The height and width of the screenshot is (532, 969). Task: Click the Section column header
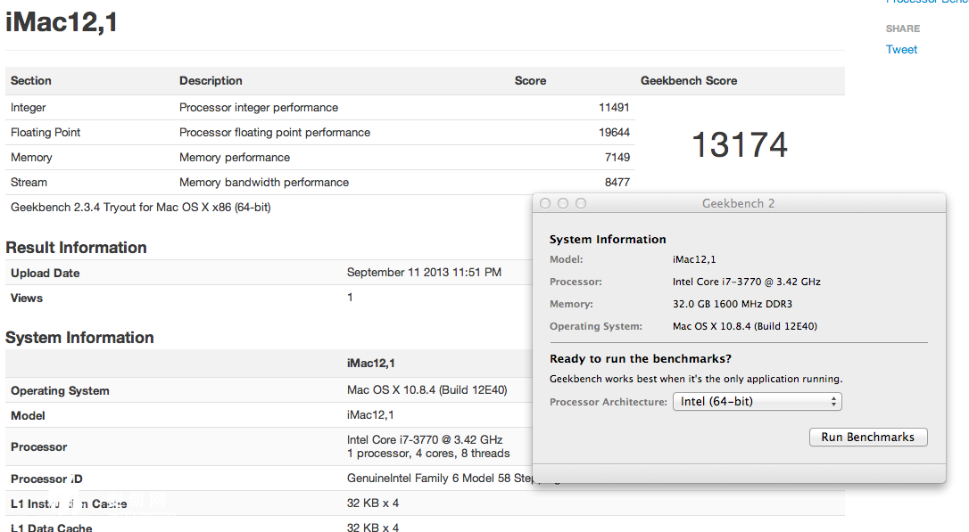click(31, 81)
